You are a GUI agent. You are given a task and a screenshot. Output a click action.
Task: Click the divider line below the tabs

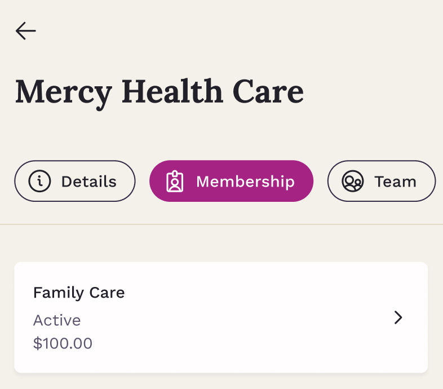point(221,224)
